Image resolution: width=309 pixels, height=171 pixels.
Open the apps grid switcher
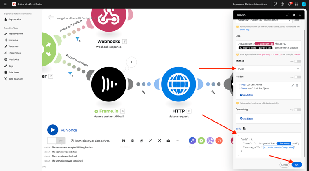pyautogui.click(x=297, y=4)
